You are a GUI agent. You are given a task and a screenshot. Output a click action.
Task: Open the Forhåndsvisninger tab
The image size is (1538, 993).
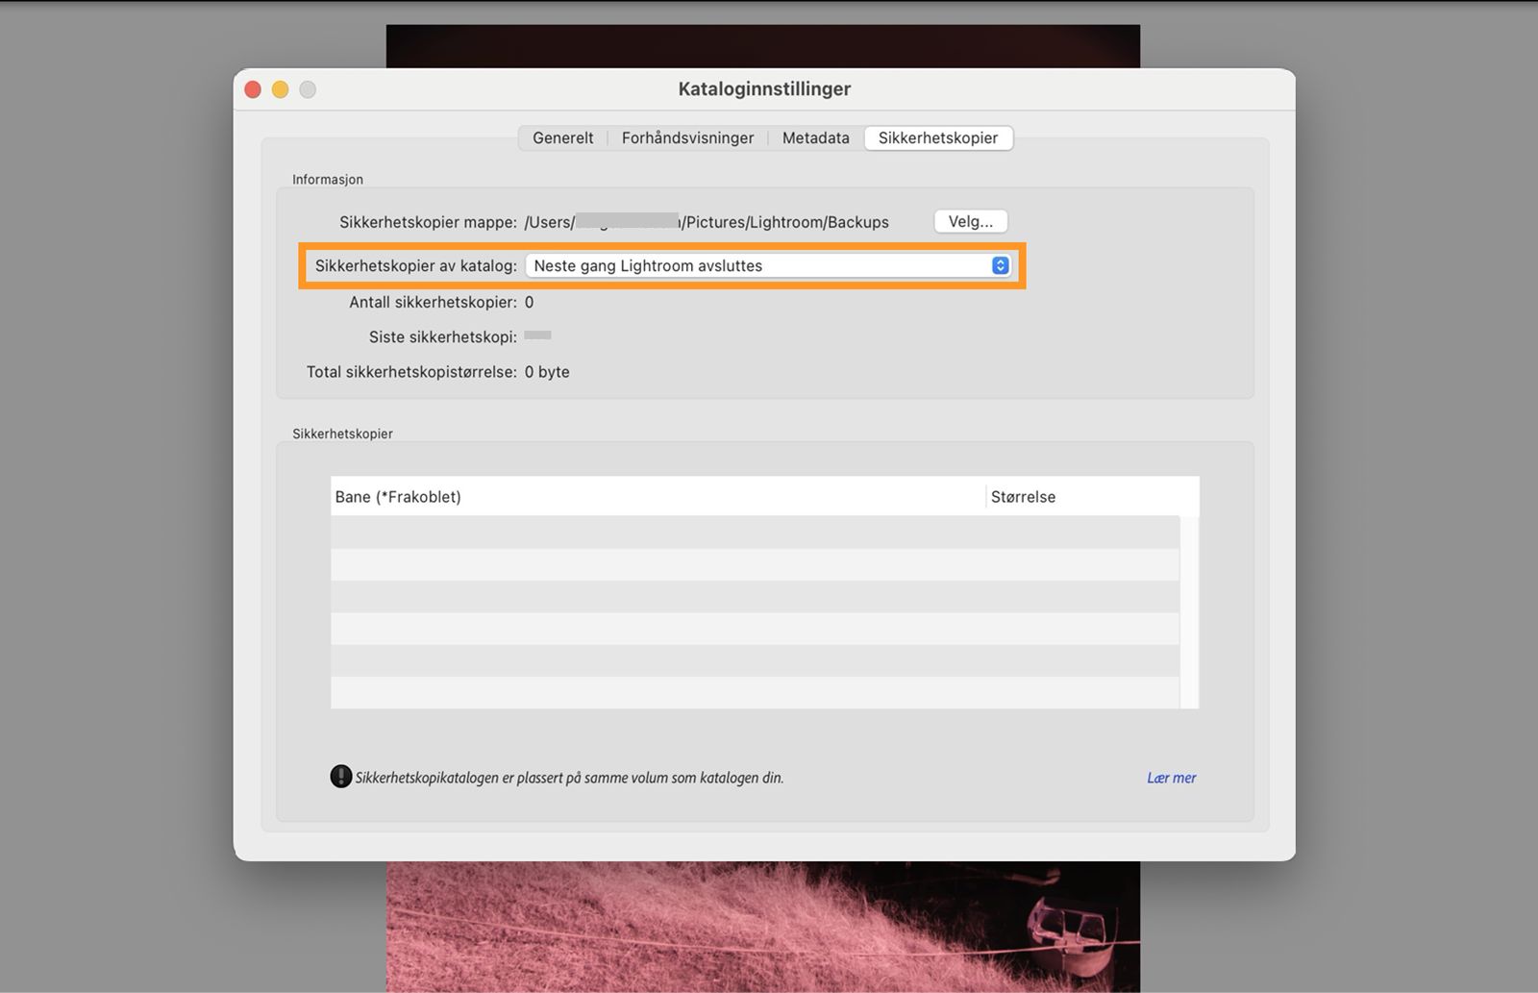(x=687, y=137)
